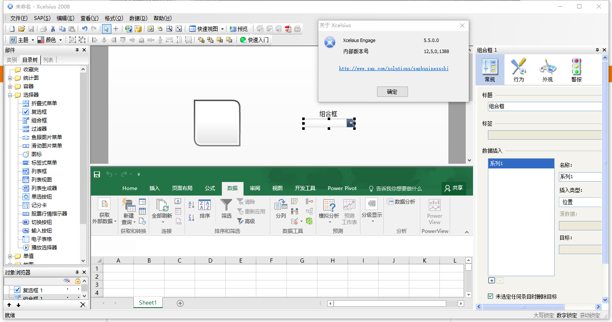Toggle 未选定任何条目时删除目标 checkbox

491,296
